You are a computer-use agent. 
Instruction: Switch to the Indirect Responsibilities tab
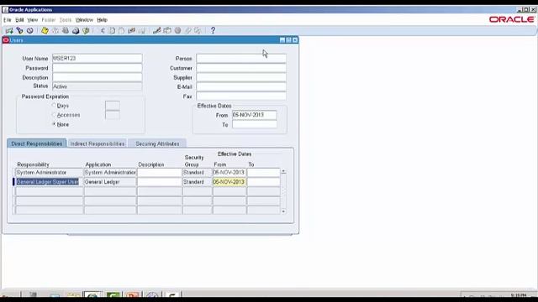pos(98,143)
